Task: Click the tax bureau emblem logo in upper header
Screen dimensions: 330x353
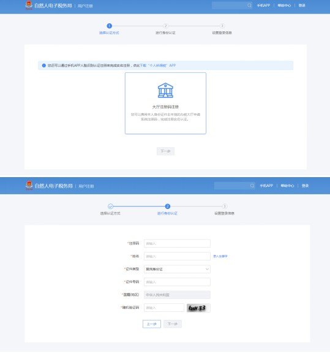Action: [29, 6]
